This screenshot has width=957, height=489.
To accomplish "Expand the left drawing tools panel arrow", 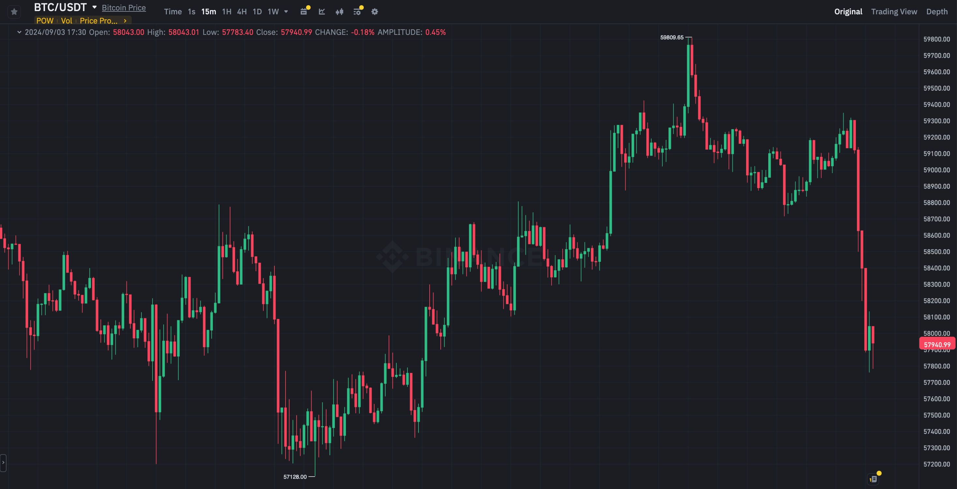I will [3, 463].
